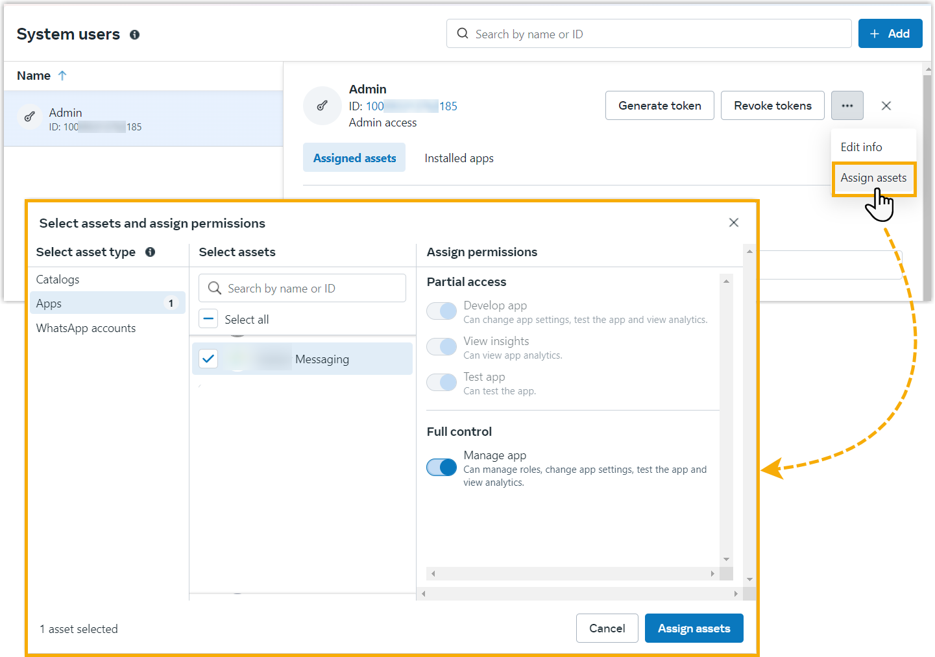Open the Admin ID link
This screenshot has width=935, height=657.
(x=411, y=106)
